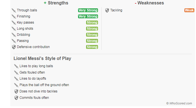
Task: Click the sword icon beside Likes to play long balls
Action: (x=16, y=66)
